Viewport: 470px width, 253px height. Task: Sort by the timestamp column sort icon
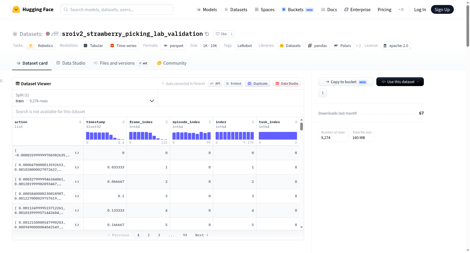coord(123,122)
